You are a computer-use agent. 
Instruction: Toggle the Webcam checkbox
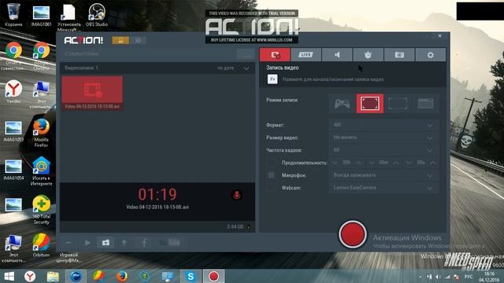[271, 188]
